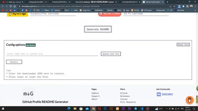The height and width of the screenshot is (111, 198).
Task: Open the Webex bookmark
Action: [x=45, y=10]
